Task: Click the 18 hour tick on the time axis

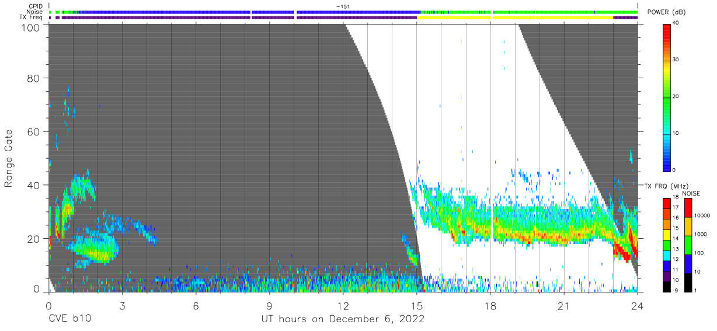Action: coord(490,305)
